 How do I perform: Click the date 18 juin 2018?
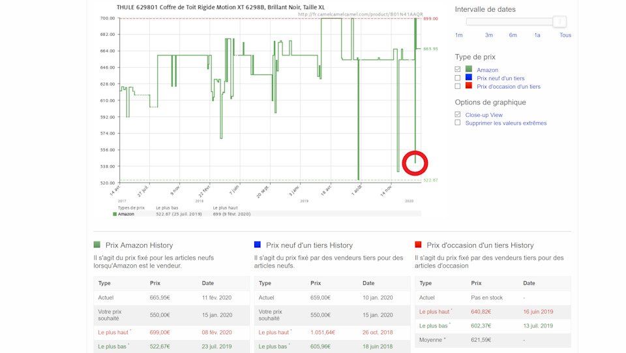378,346
